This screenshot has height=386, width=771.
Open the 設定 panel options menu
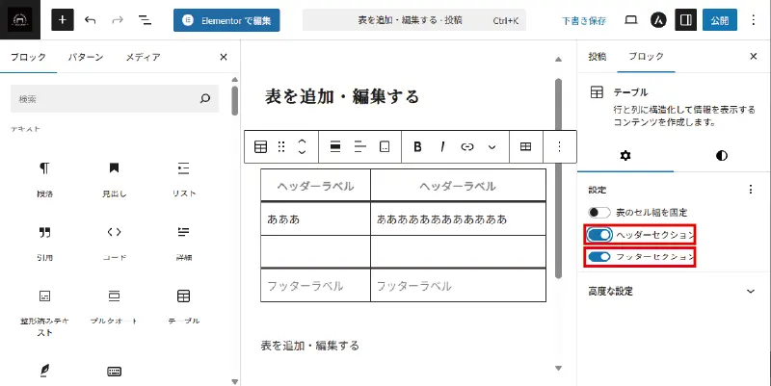751,189
